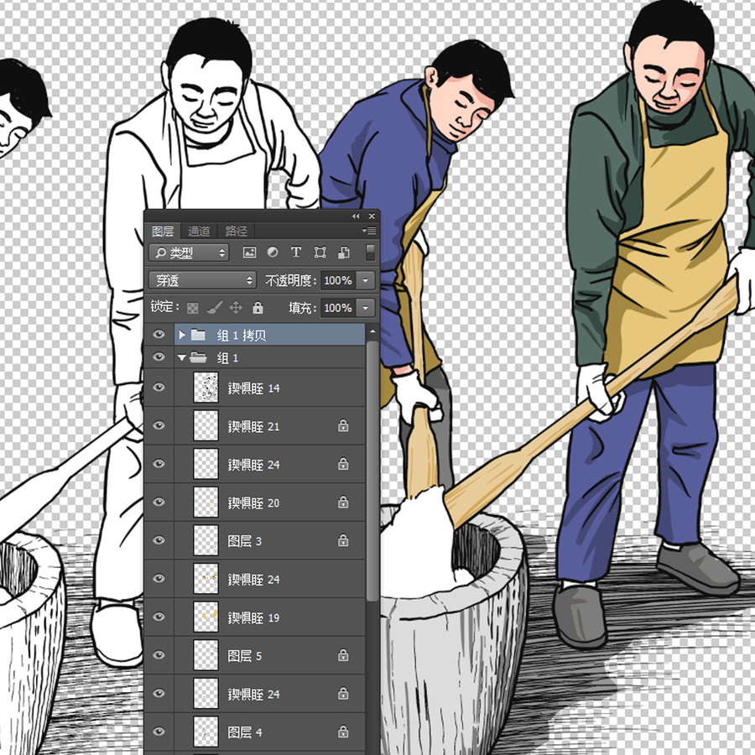Click thumbnail of layer 鍥惧眰 19
This screenshot has width=755, height=755.
206,617
